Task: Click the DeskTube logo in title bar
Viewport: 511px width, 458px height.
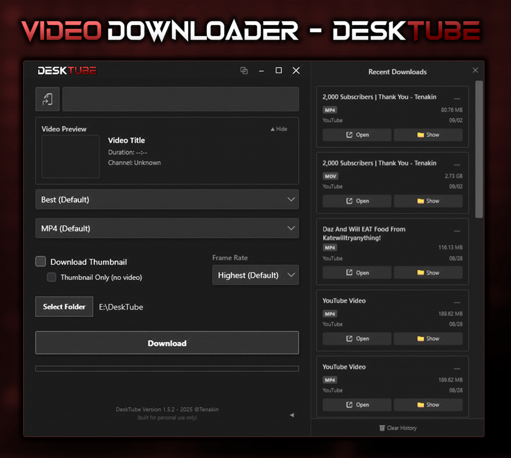Action: tap(67, 71)
